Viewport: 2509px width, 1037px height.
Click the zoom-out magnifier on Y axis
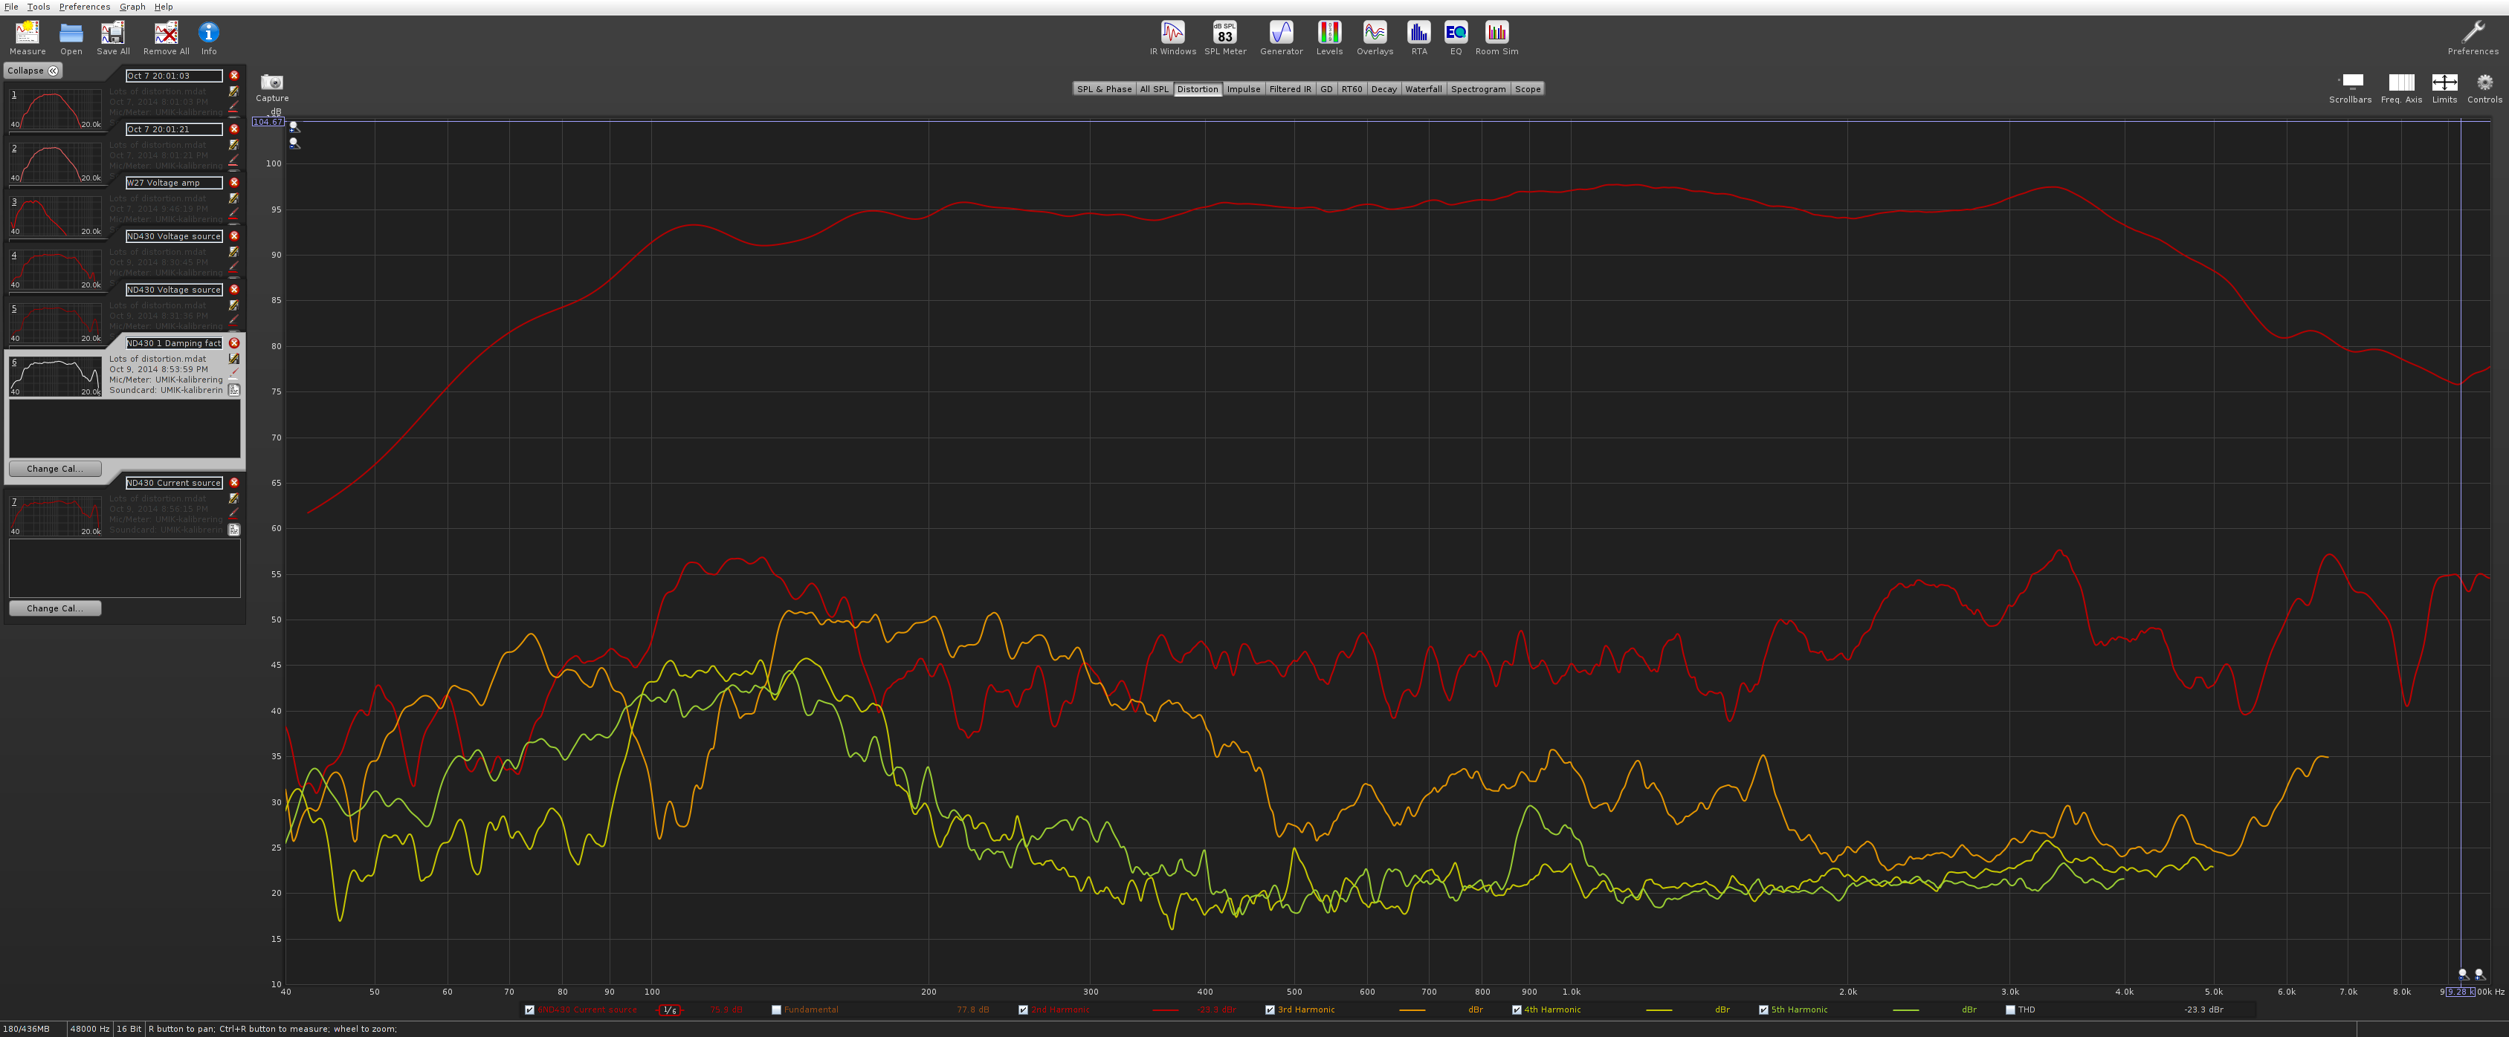pos(294,143)
